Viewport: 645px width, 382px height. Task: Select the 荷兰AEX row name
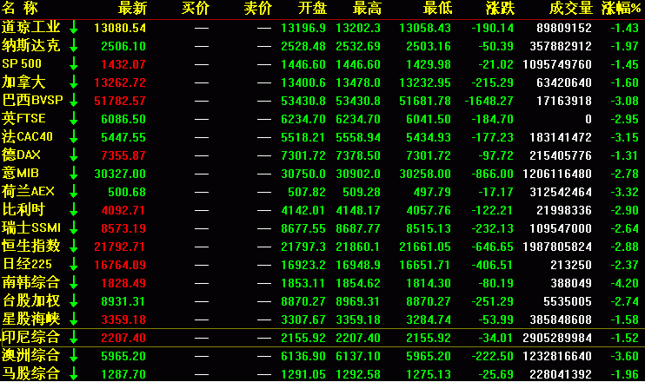28,191
